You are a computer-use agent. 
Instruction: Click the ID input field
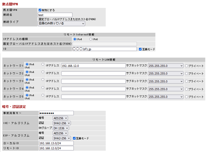(x=104, y=49)
